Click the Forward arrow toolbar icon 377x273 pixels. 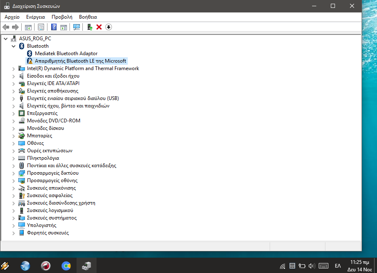pyautogui.click(x=15, y=27)
